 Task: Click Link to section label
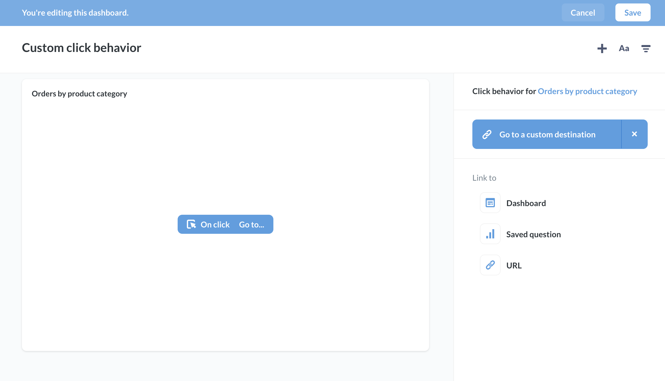(484, 178)
